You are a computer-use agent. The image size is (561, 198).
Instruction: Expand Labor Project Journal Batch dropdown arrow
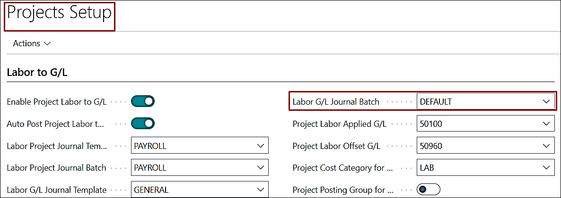pos(260,168)
